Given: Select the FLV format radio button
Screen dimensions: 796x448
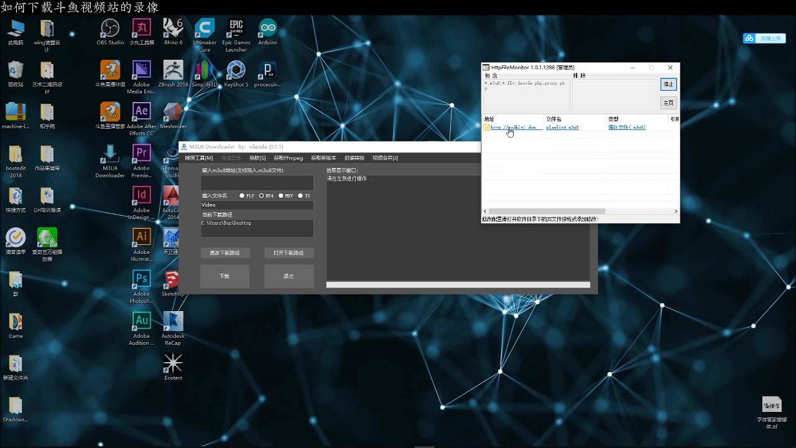Looking at the screenshot, I should pyautogui.click(x=242, y=195).
